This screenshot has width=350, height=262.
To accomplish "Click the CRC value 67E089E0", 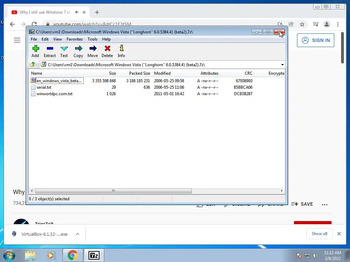I will tap(244, 81).
